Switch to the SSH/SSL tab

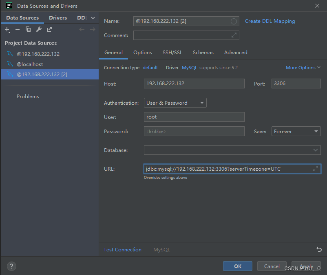[x=172, y=53]
